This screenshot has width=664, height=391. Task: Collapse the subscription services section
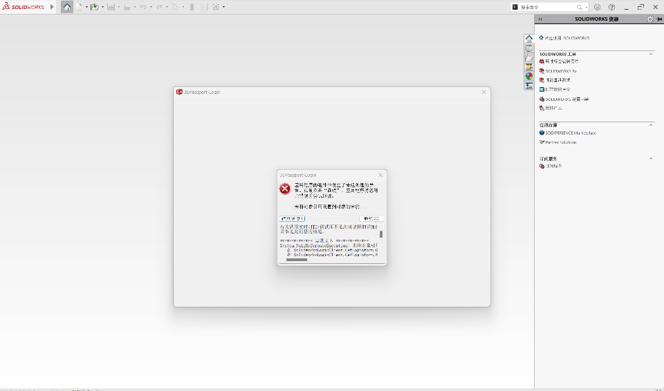click(651, 159)
